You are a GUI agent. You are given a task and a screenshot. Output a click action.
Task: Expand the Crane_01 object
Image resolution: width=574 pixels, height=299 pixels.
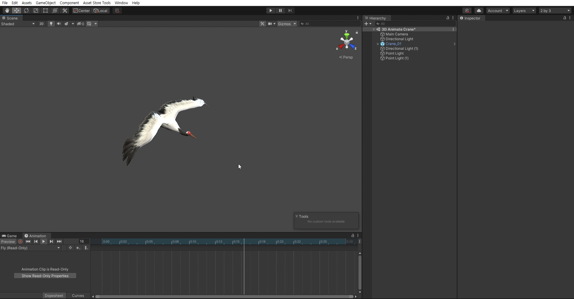click(378, 44)
